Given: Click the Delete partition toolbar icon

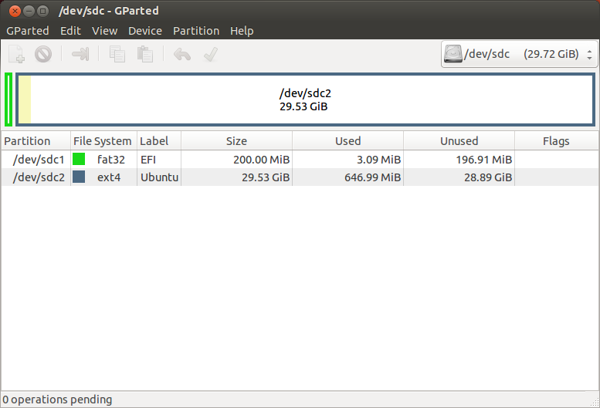Looking at the screenshot, I should tap(43, 54).
